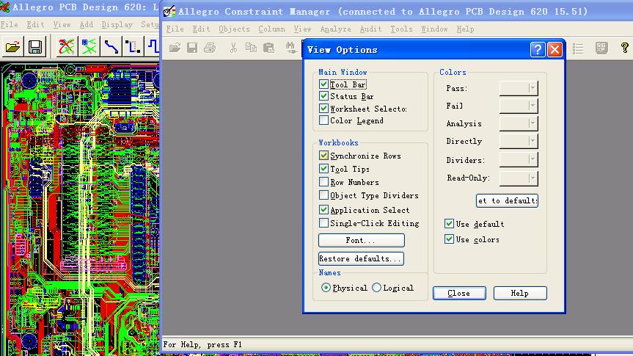Toggle the Application Select checkbox
Screen dimensions: 633x356
click(x=323, y=210)
